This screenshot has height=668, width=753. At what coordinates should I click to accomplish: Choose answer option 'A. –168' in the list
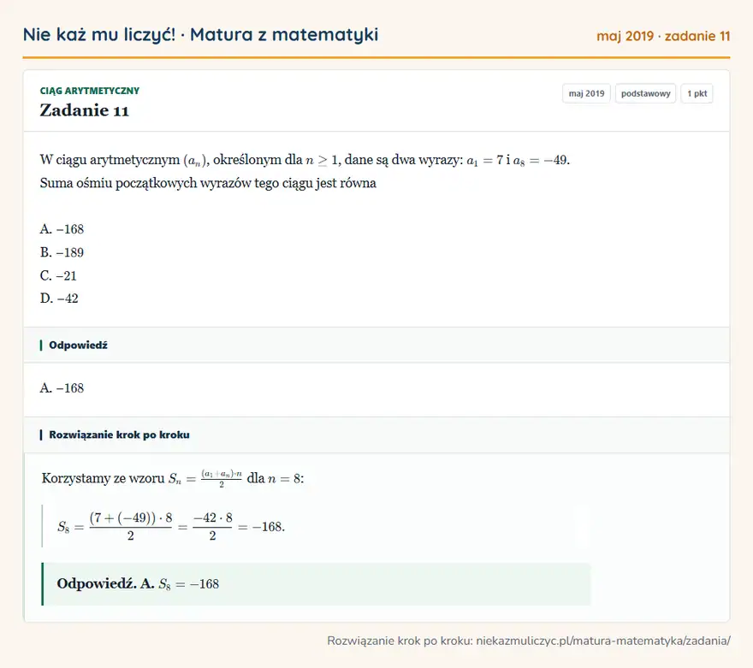pyautogui.click(x=62, y=229)
